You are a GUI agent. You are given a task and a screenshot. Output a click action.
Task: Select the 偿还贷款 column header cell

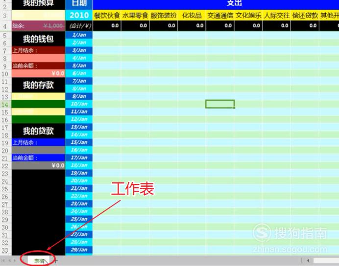[x=305, y=15]
